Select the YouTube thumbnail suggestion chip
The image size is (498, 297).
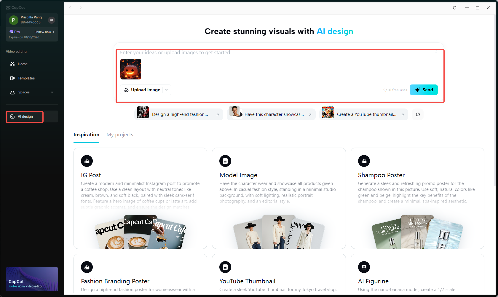point(364,114)
